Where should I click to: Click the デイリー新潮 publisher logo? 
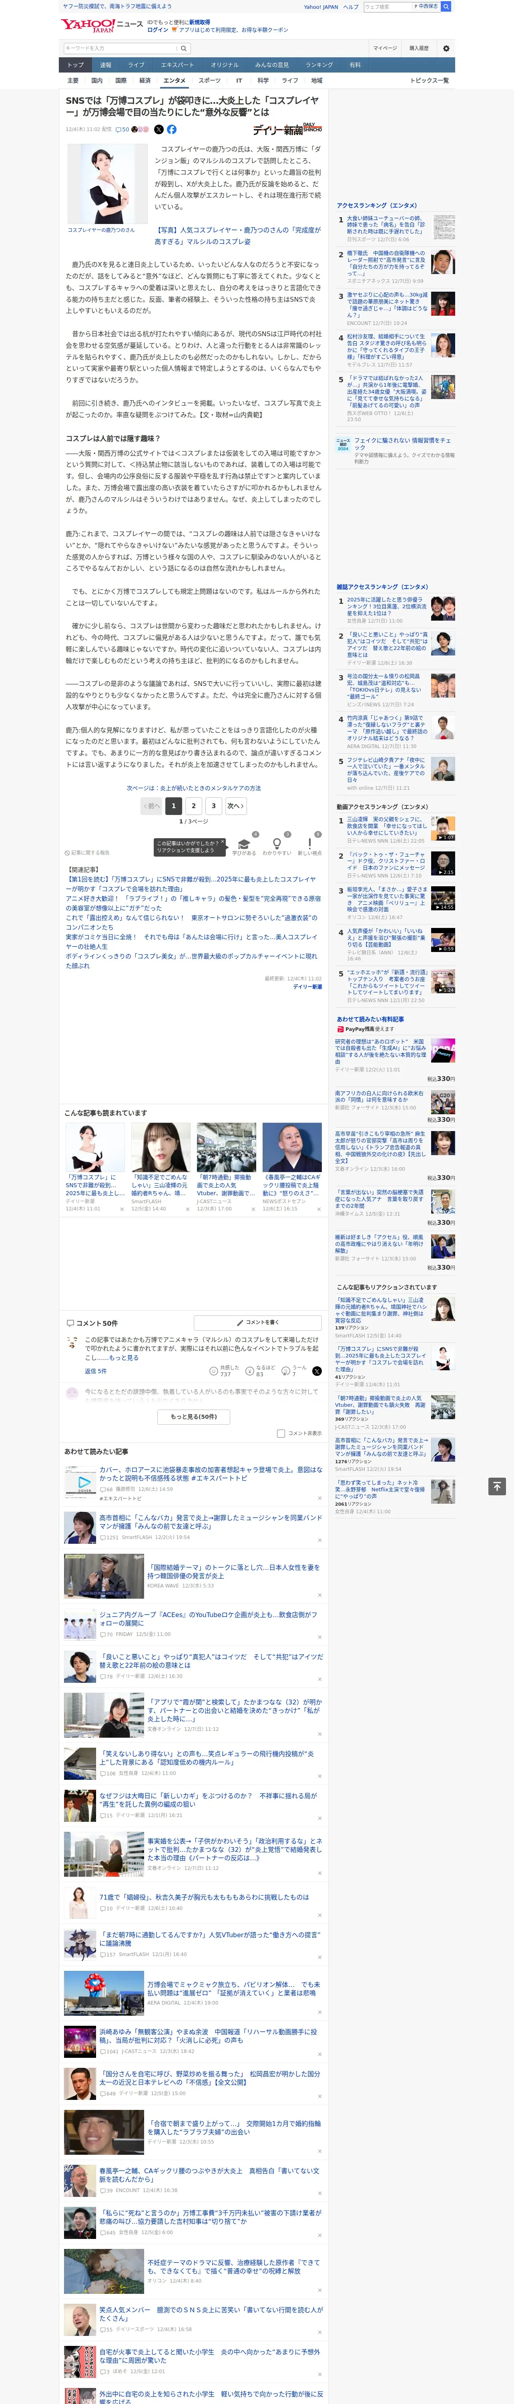(x=287, y=129)
